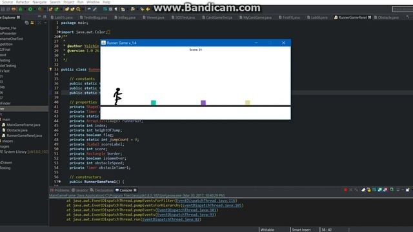Image resolution: width=413 pixels, height=232 pixels.
Task: Open EventDispatchThread.java:101 stack trace link
Action: click(x=186, y=210)
